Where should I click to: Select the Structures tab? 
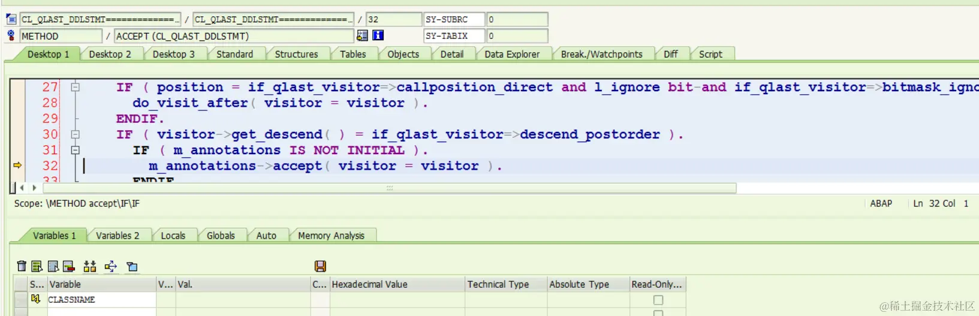(x=296, y=54)
